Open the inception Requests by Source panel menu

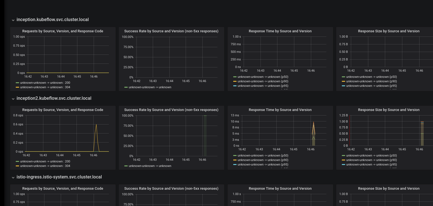[62, 31]
